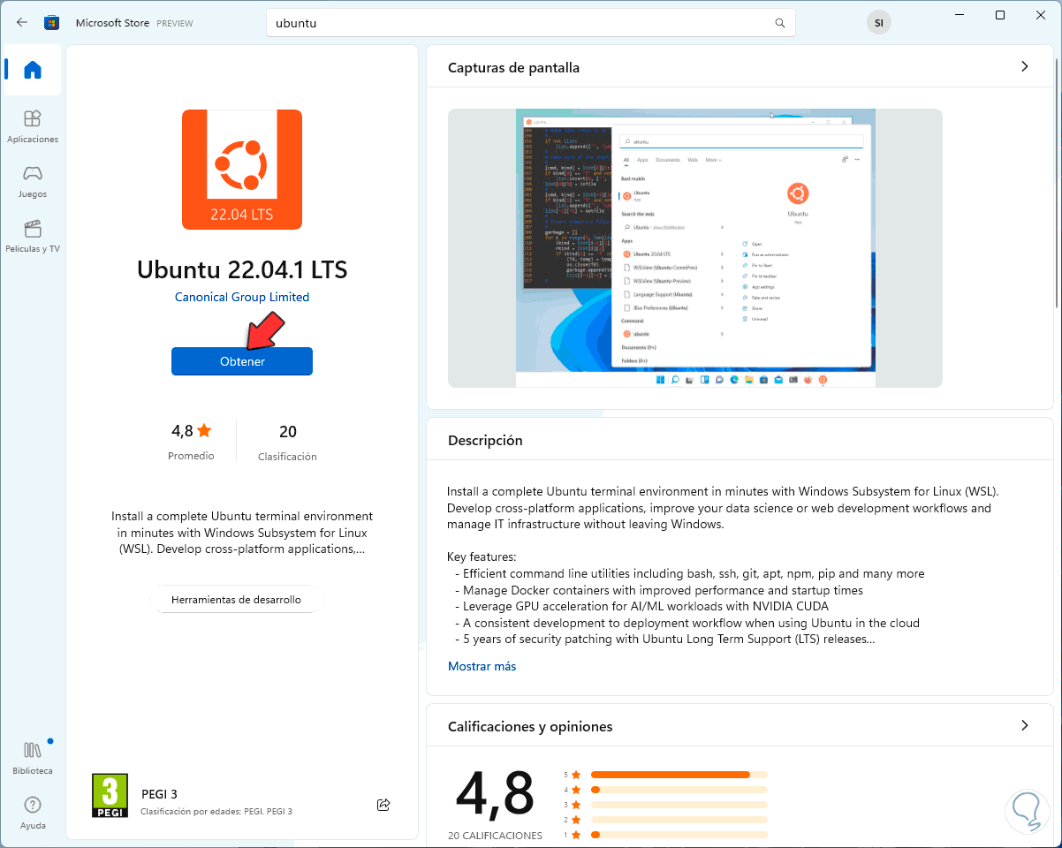
Task: Expand Calificaciones y opiniones with chevron
Action: 1025,725
